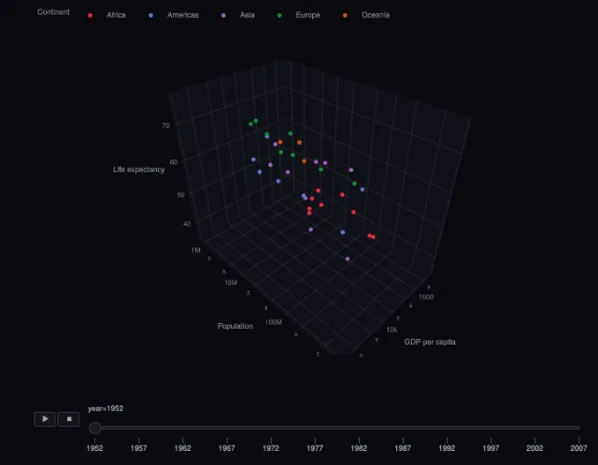Click the red Africa legend marker
Viewport: 598px width, 465px height.
pyautogui.click(x=90, y=15)
